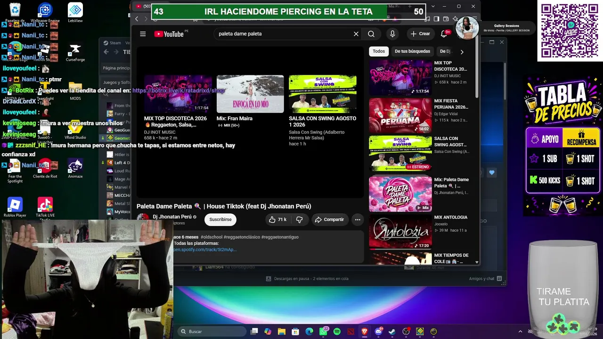Clear the YouTube search box text

click(x=356, y=34)
